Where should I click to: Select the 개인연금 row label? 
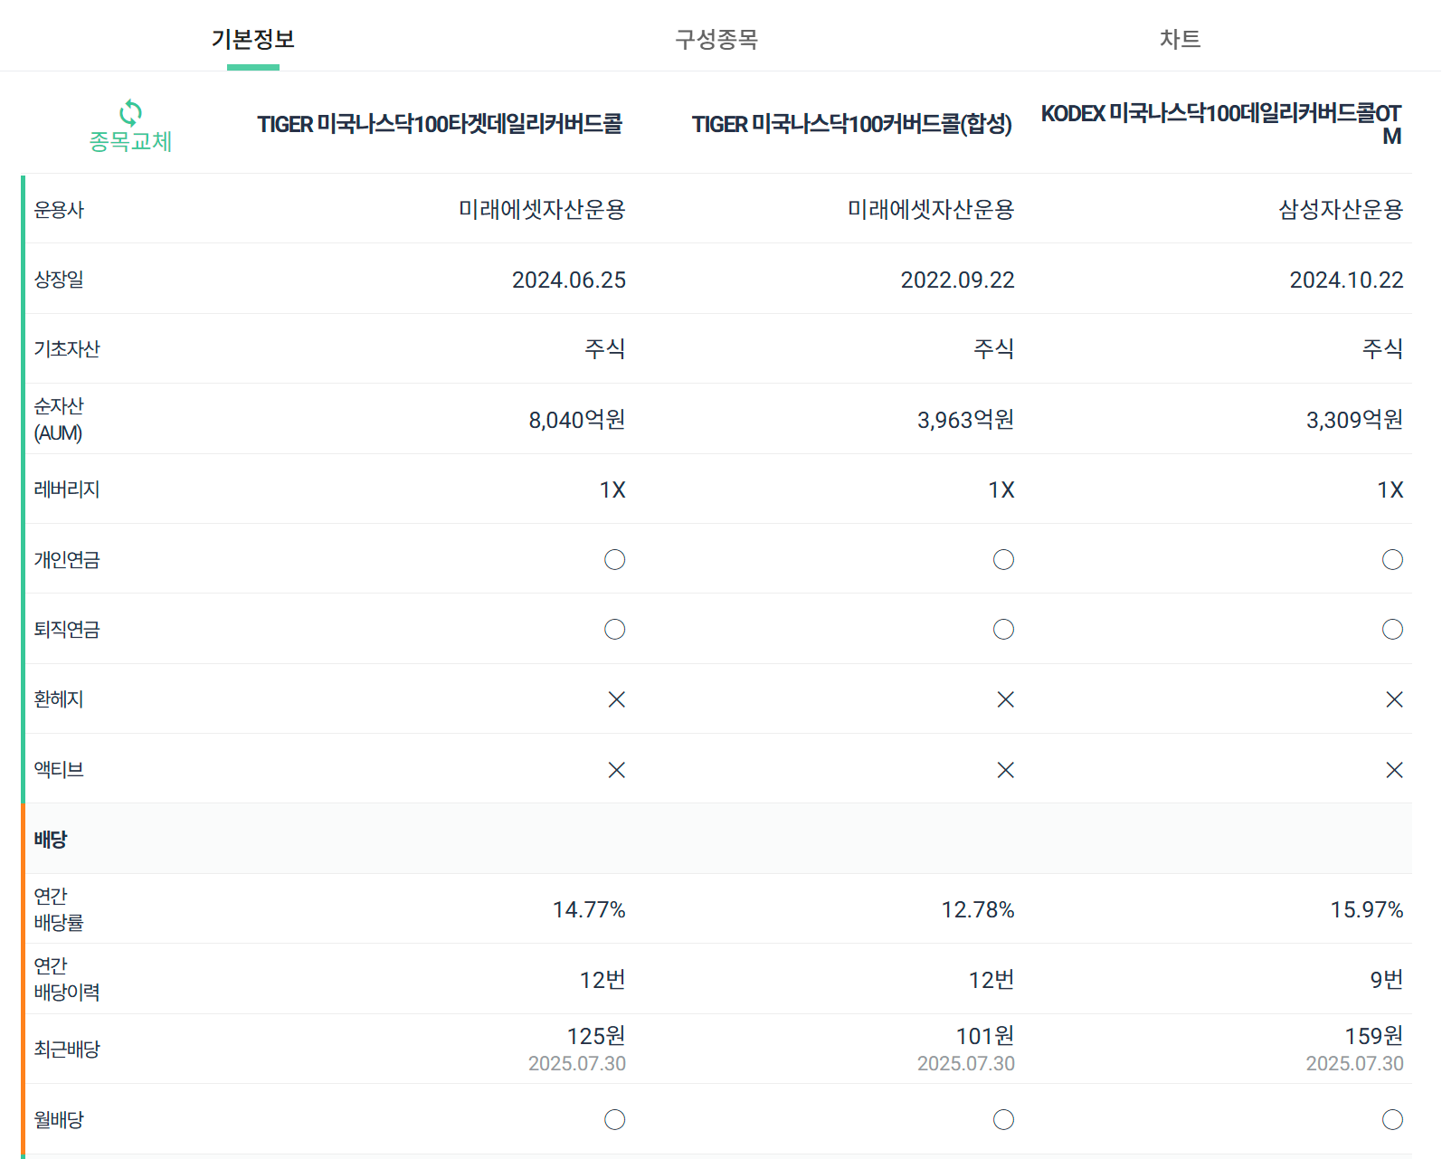[x=67, y=559]
